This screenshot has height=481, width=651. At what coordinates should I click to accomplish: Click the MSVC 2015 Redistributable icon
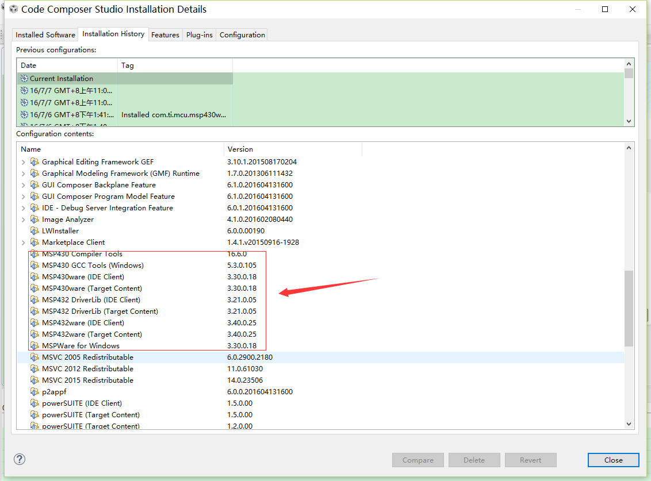[35, 380]
